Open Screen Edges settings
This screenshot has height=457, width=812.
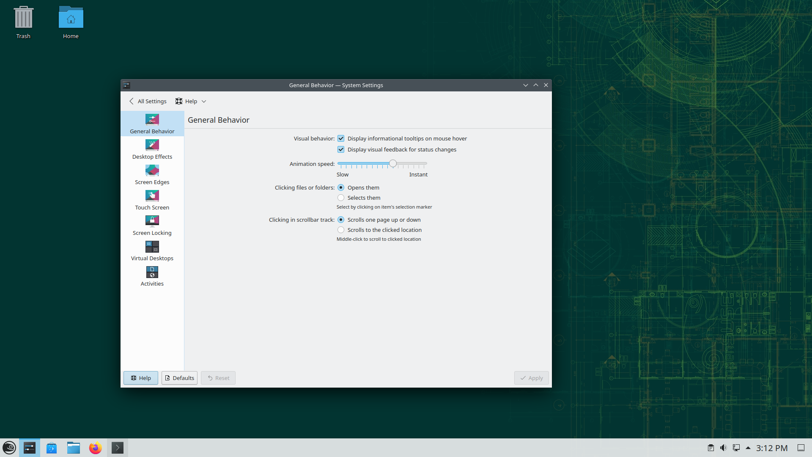coord(152,175)
